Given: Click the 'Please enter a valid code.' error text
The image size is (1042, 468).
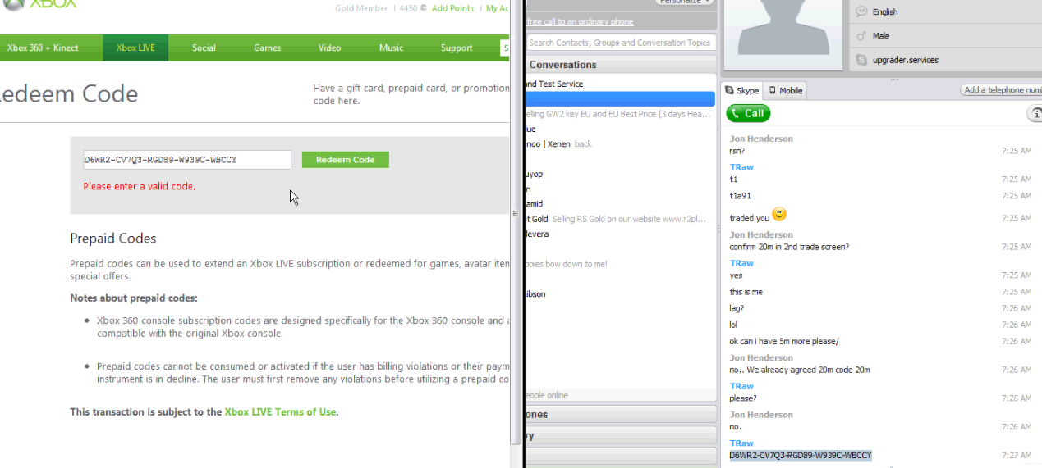Looking at the screenshot, I should 140,187.
